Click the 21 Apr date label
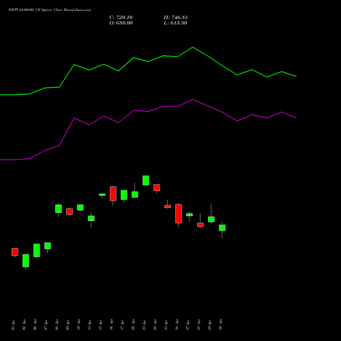This screenshot has width=341, height=341. 144,325
